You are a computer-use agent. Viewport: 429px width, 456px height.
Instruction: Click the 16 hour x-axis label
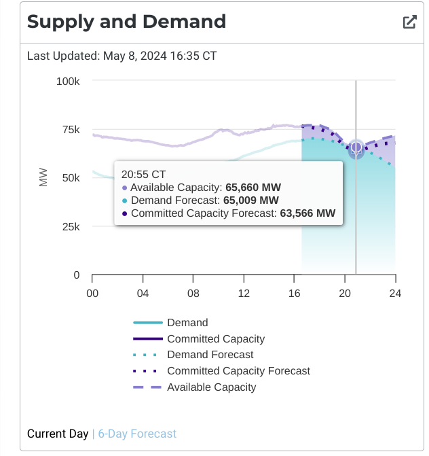pos(294,294)
